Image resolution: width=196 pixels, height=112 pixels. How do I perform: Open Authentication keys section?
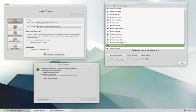tap(15, 40)
